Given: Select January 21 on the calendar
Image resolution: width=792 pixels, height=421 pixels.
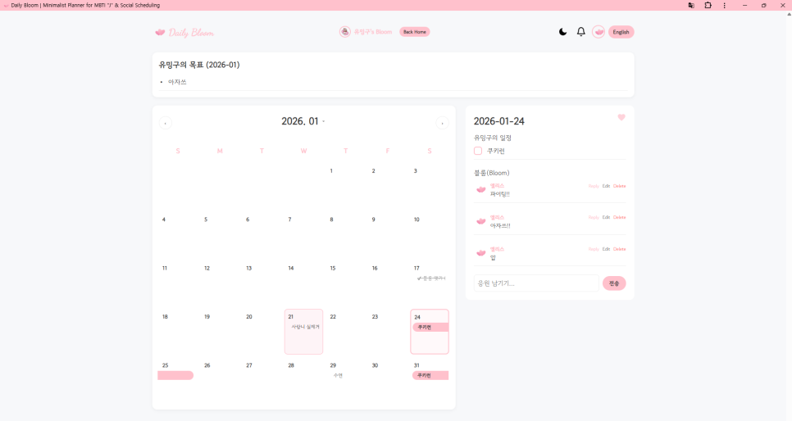Looking at the screenshot, I should pyautogui.click(x=303, y=331).
